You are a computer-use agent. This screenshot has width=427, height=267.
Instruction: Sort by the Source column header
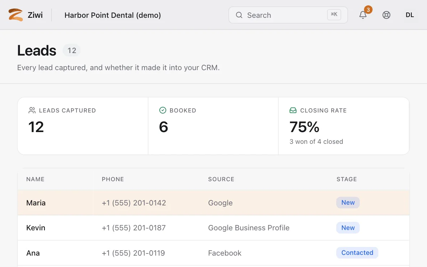(221, 179)
